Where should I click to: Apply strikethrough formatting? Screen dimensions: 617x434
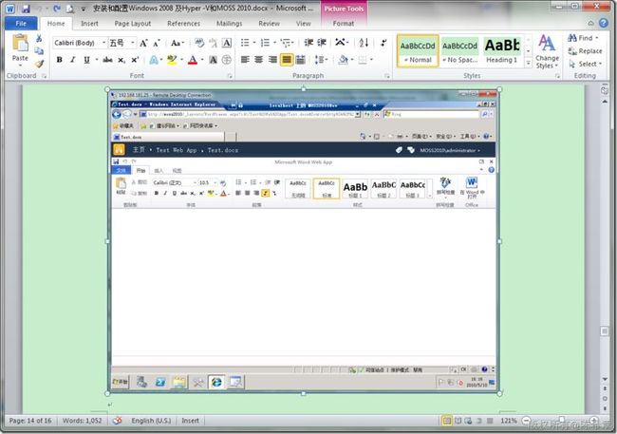pyautogui.click(x=107, y=60)
